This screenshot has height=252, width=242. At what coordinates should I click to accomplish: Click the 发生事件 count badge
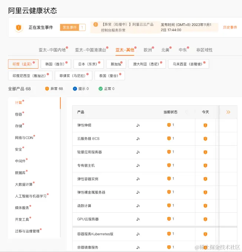(73, 27)
